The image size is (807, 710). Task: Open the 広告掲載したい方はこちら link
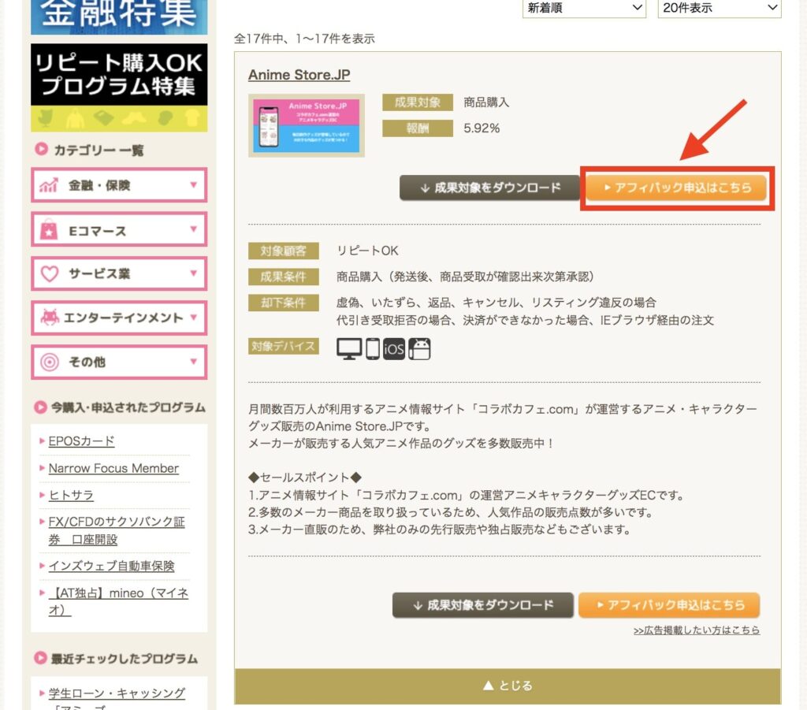697,630
